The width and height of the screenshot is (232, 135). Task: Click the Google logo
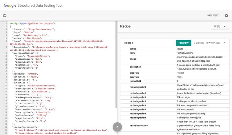click(10, 6)
